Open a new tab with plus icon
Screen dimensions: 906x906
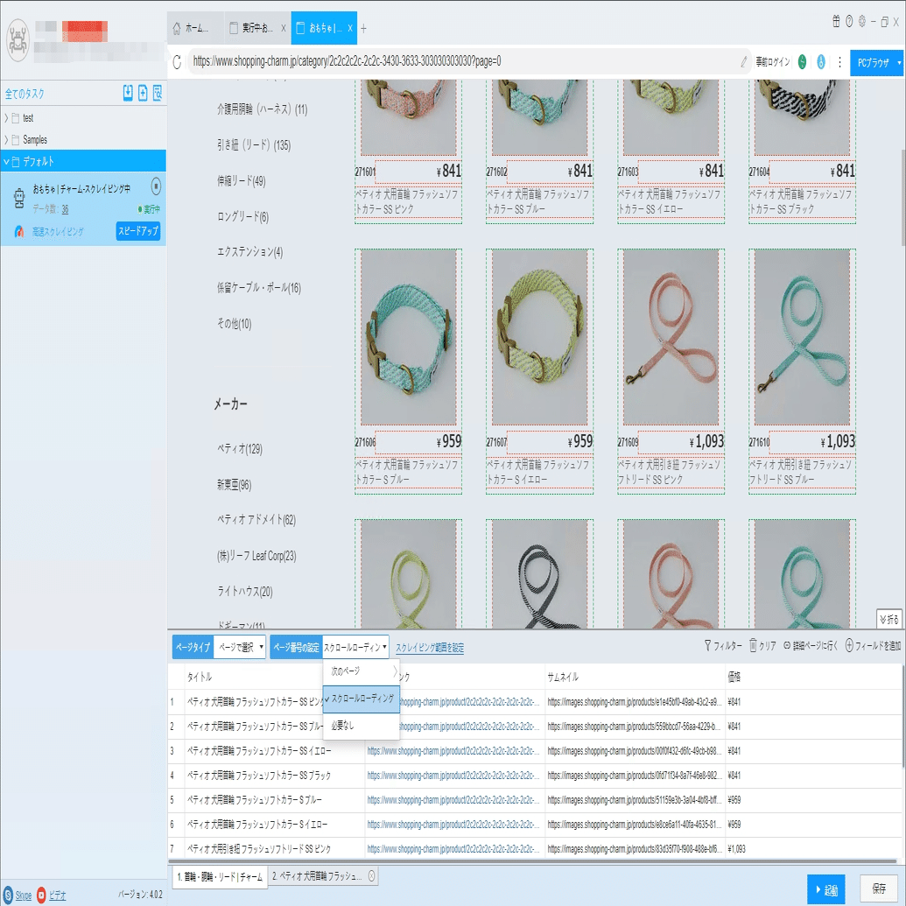point(363,28)
